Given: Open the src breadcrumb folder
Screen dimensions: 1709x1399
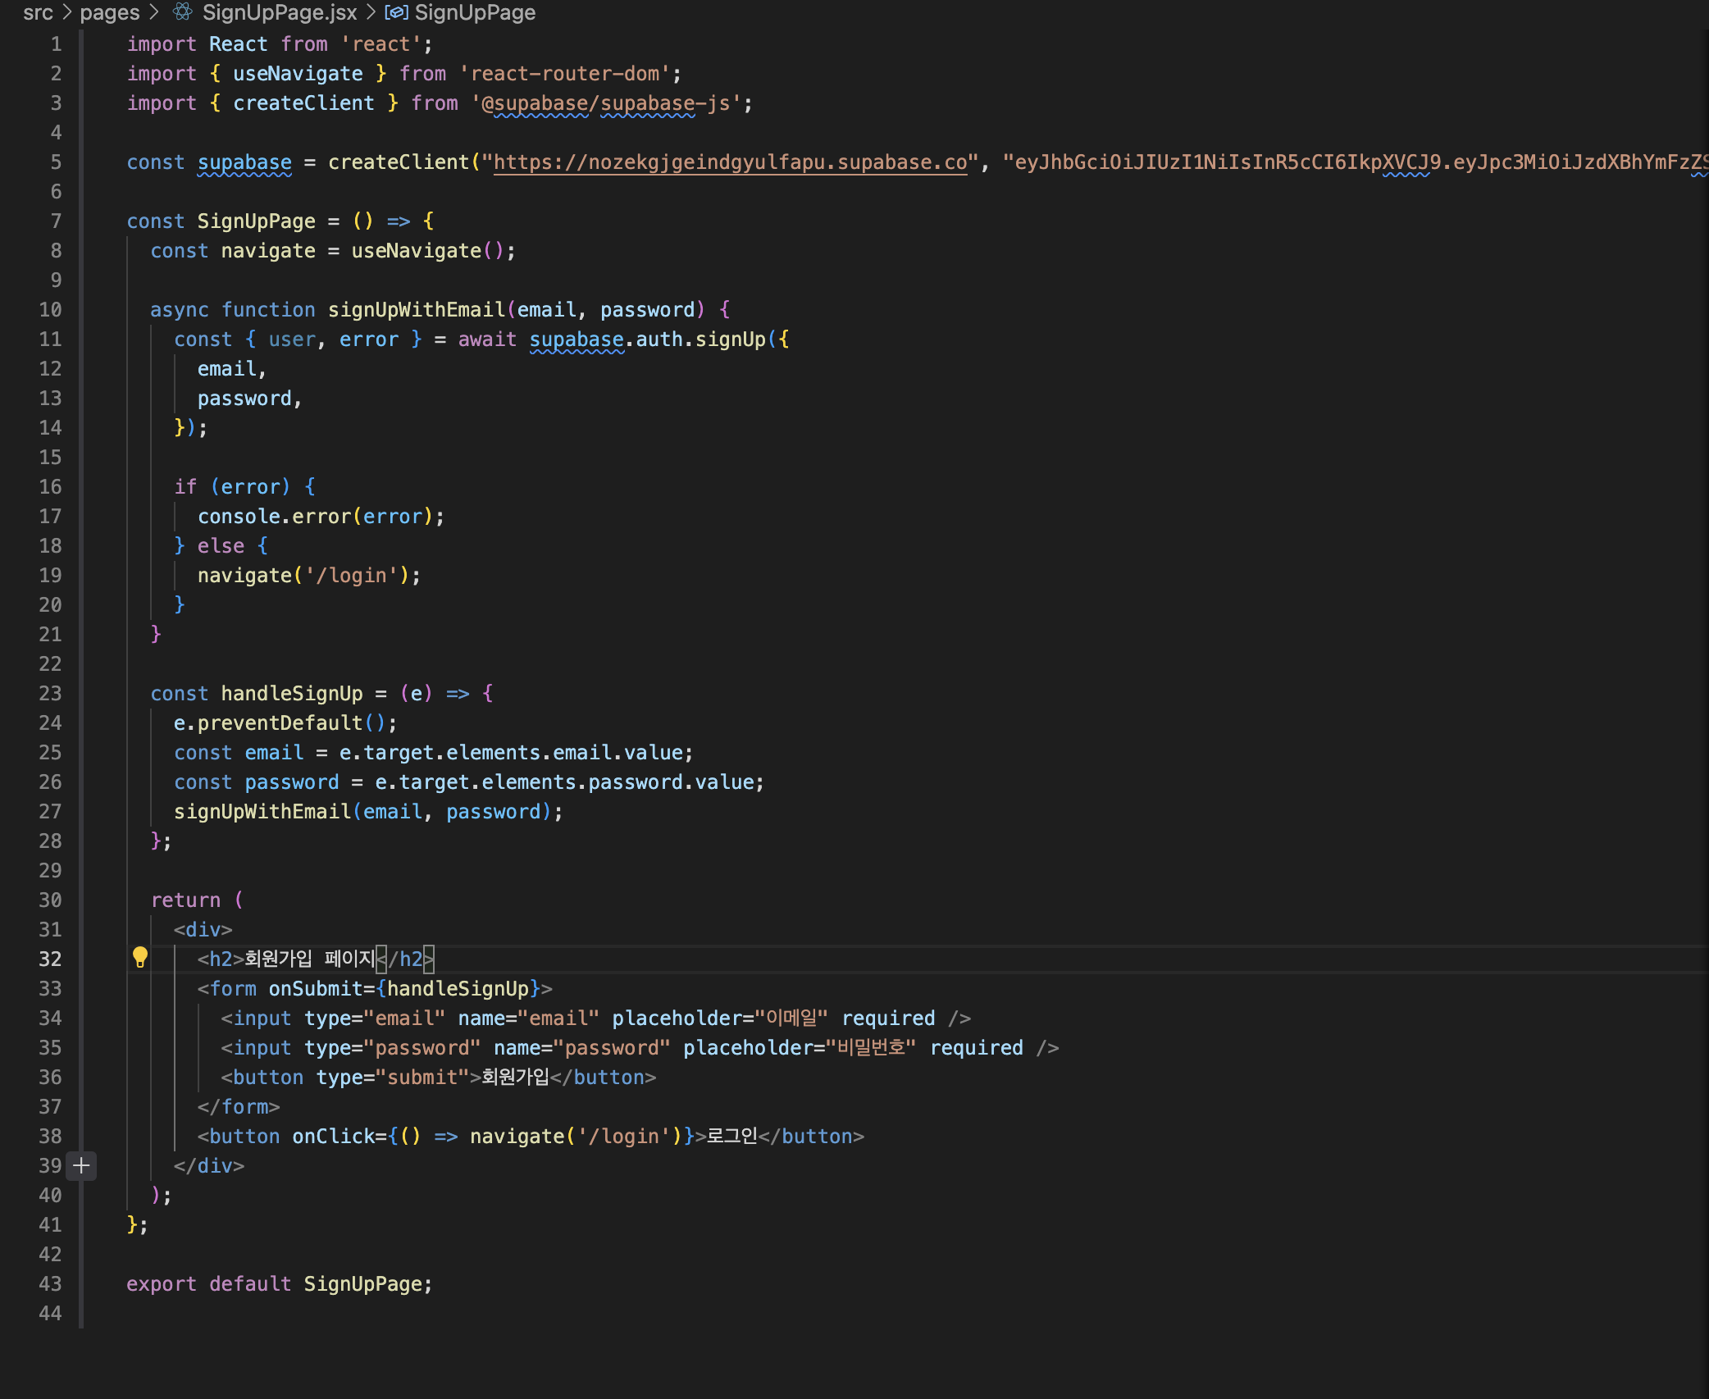Looking at the screenshot, I should coord(38,12).
